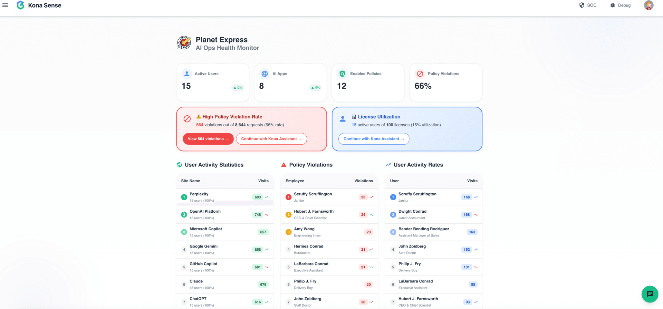Click the Active Users 0% change badge

point(238,88)
